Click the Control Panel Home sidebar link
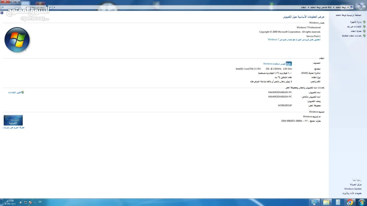Screen dimensions: 367x206 pyautogui.click(x=348, y=15)
